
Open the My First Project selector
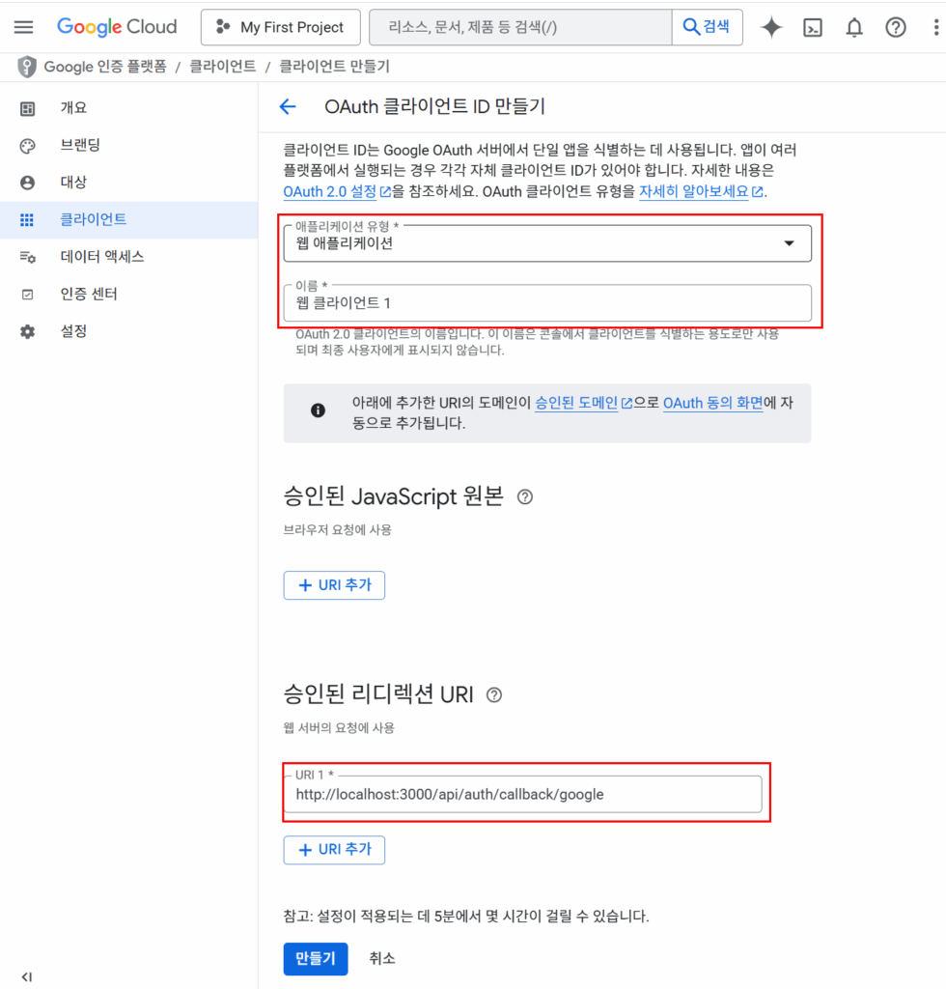(x=280, y=27)
